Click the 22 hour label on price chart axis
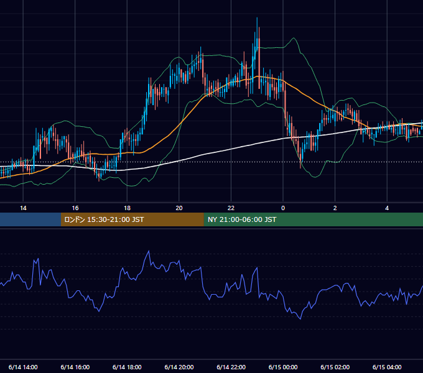The width and height of the screenshot is (423, 373). pyautogui.click(x=231, y=208)
